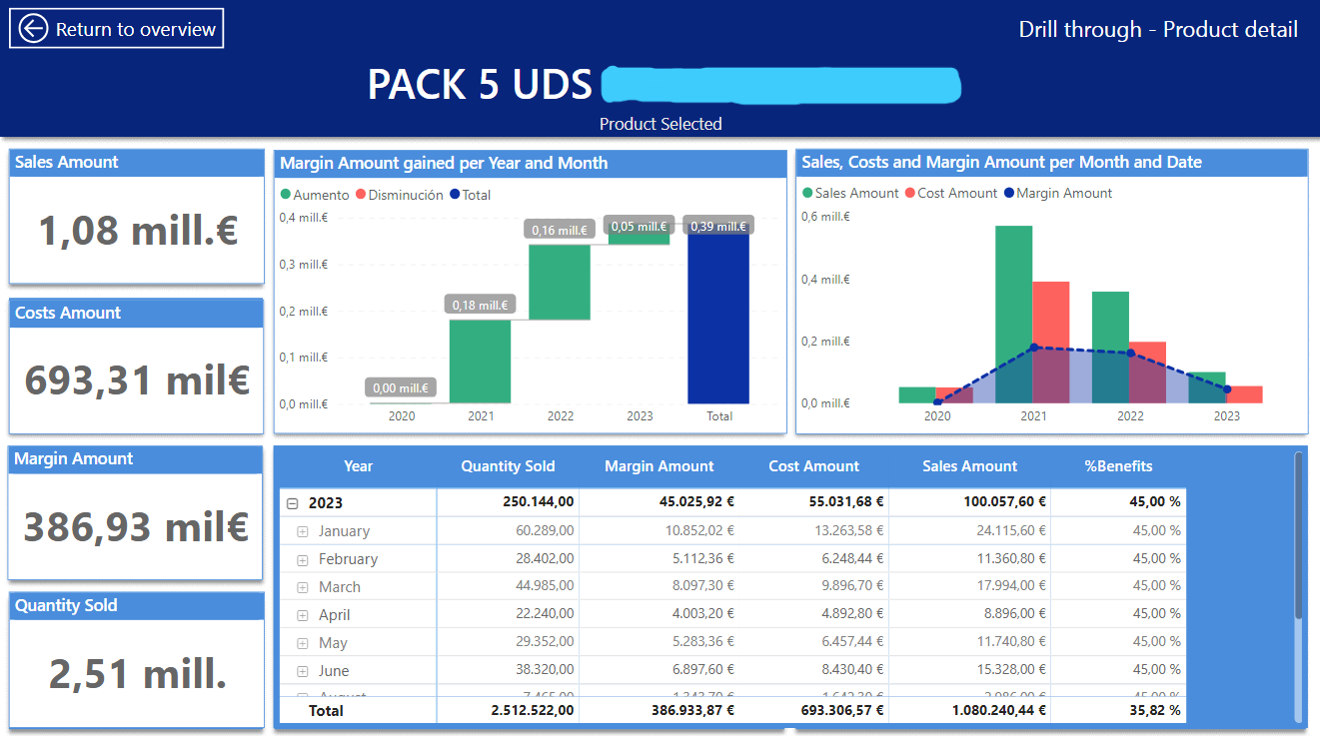Expand the April row
The width and height of the screenshot is (1320, 736).
click(x=303, y=616)
